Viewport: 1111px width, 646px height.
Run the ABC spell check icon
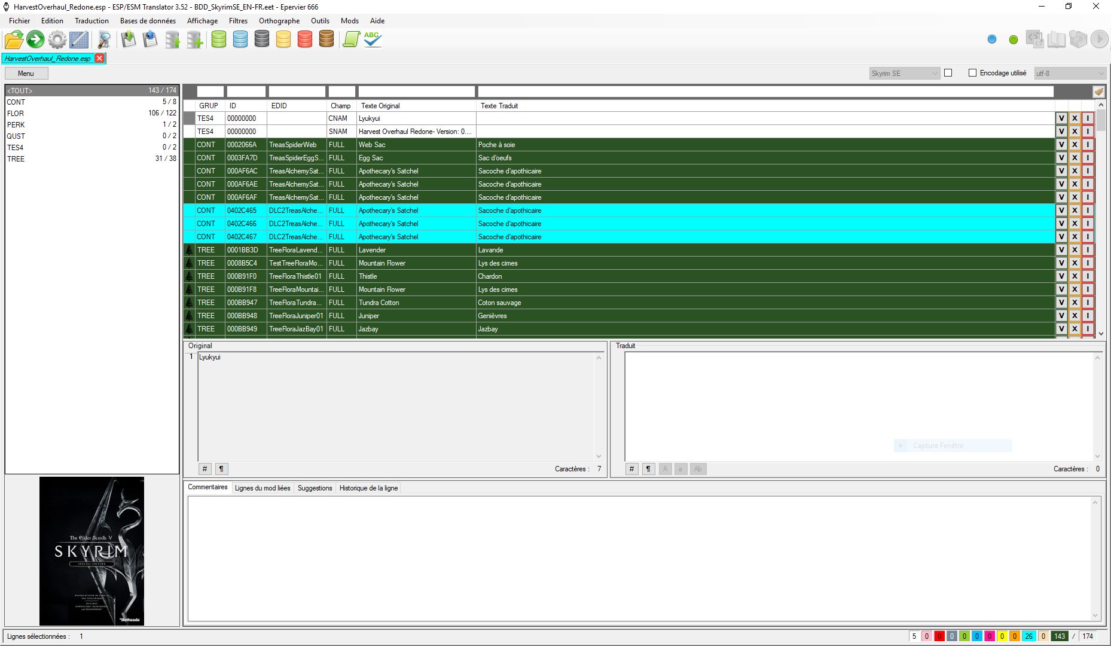point(373,40)
